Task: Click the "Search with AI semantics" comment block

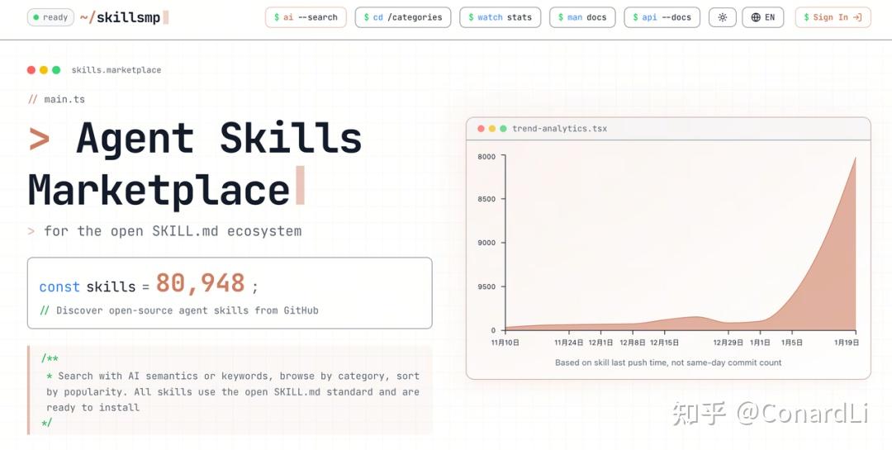Action: coord(230,391)
